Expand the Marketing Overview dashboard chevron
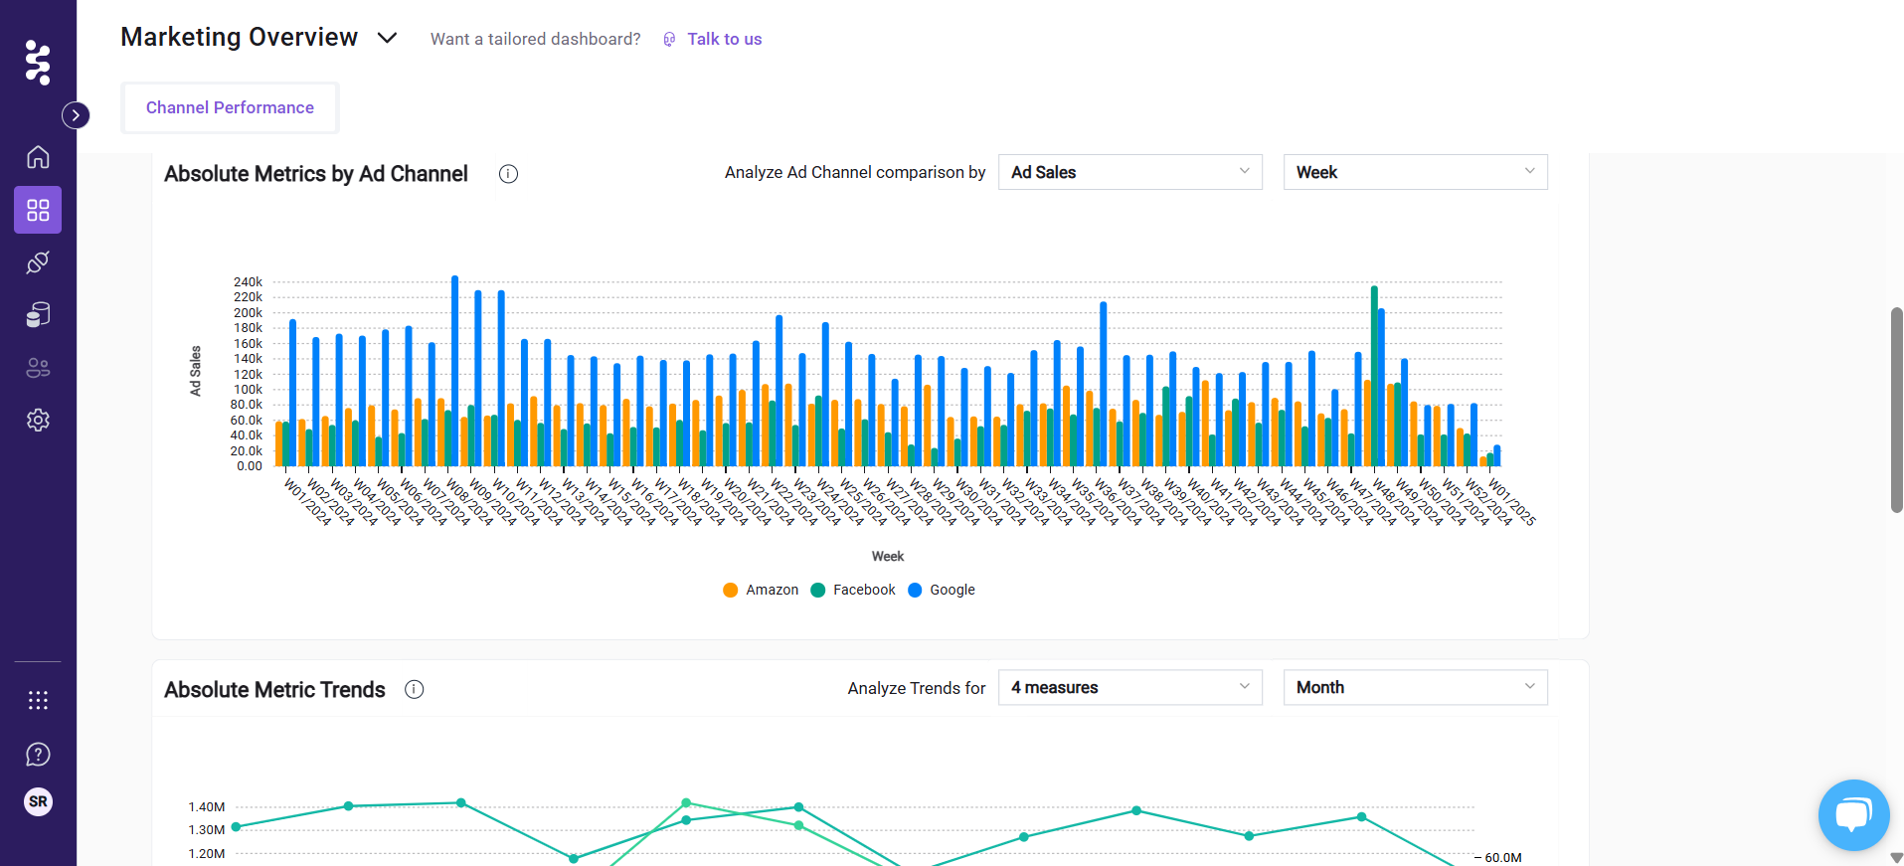 pos(388,38)
